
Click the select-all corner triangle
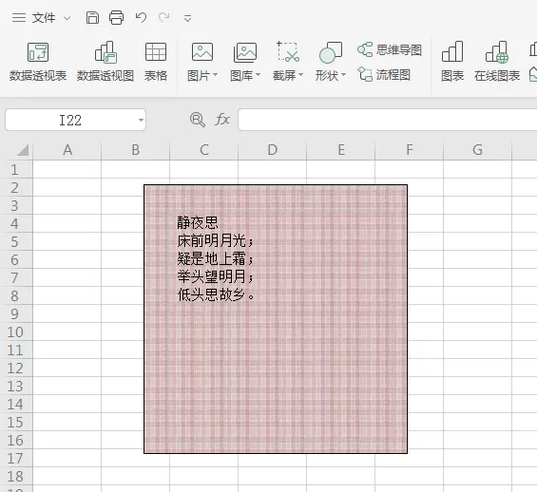pyautogui.click(x=23, y=149)
